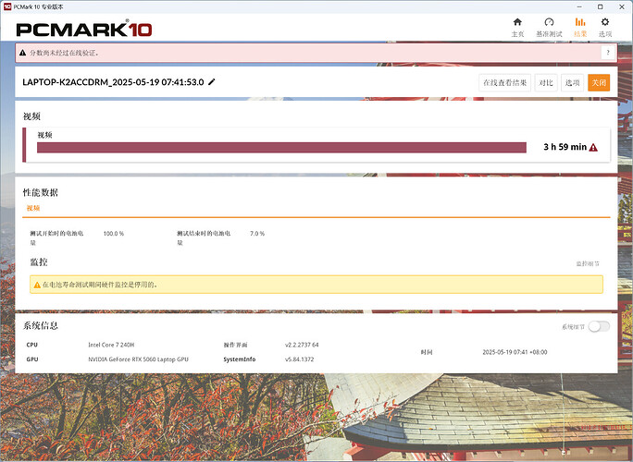Toggle the system details (系统细节) switch

coord(599,326)
